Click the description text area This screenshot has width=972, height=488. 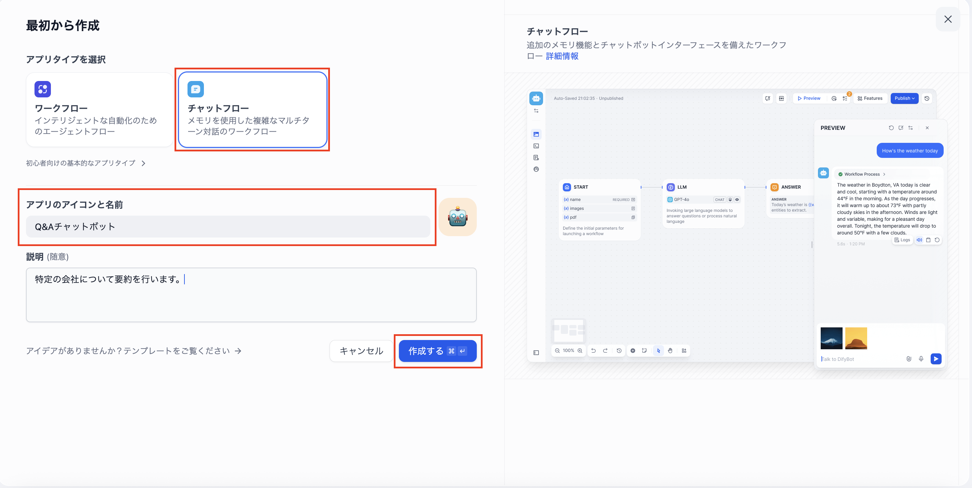(x=251, y=294)
